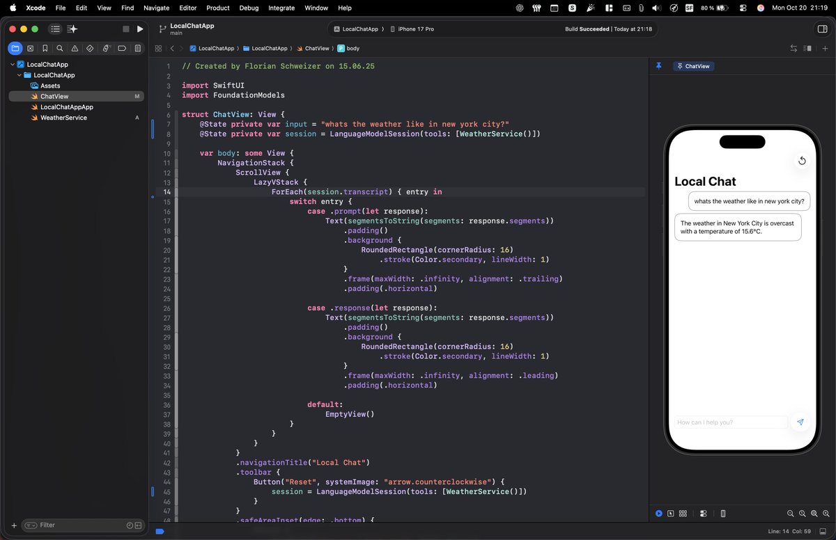
Task: Click "How can I help you?" preview field
Action: [x=730, y=422]
